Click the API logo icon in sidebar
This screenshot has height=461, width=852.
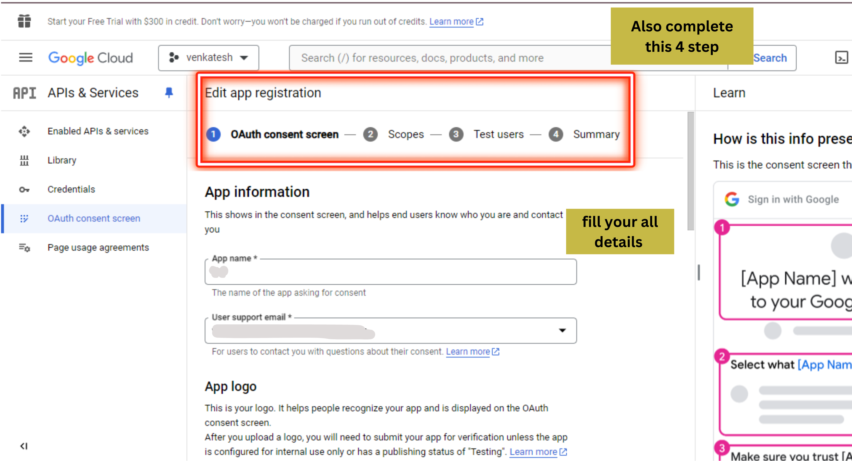click(25, 93)
